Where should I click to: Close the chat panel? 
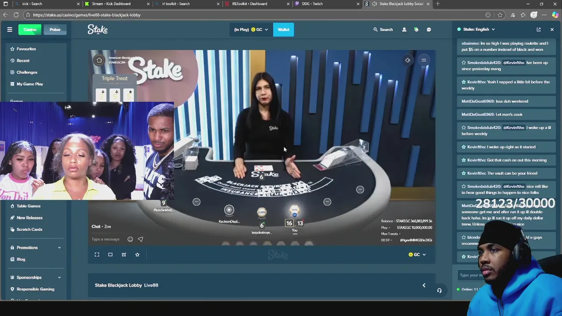pos(552,29)
